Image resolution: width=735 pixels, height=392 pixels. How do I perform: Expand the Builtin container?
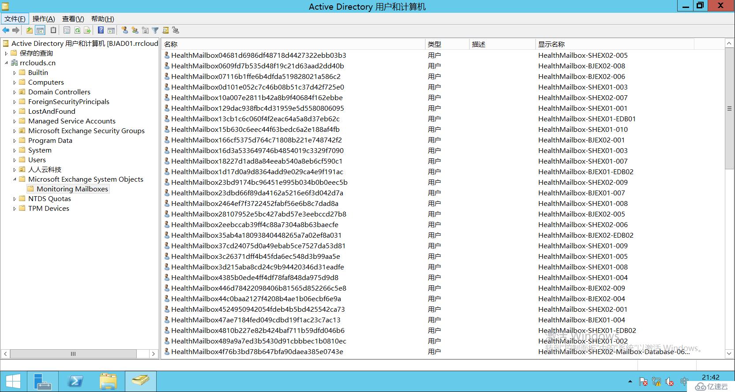pos(15,73)
